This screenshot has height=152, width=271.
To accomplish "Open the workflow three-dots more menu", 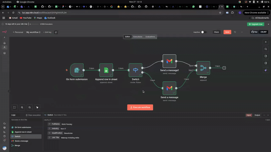I will coord(242,32).
